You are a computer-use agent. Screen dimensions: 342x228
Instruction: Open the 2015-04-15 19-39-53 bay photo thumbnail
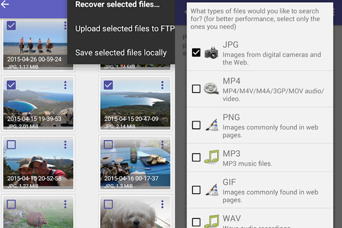coord(38,103)
